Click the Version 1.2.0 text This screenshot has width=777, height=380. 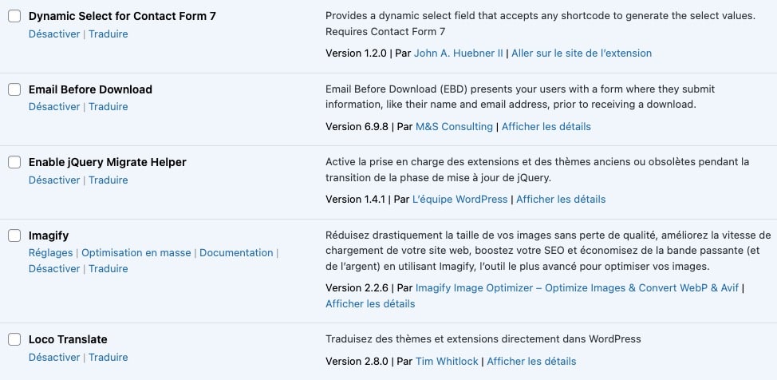(x=356, y=53)
